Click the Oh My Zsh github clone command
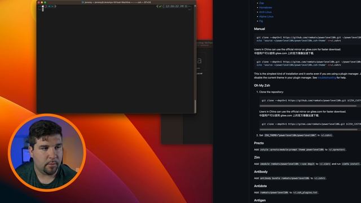Screen dimensions: 361x203 click(x=311, y=100)
